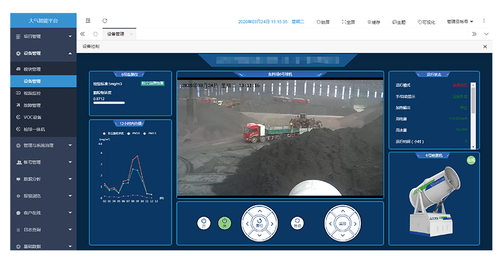Open VOC设备 sidebar item

[x=32, y=117]
